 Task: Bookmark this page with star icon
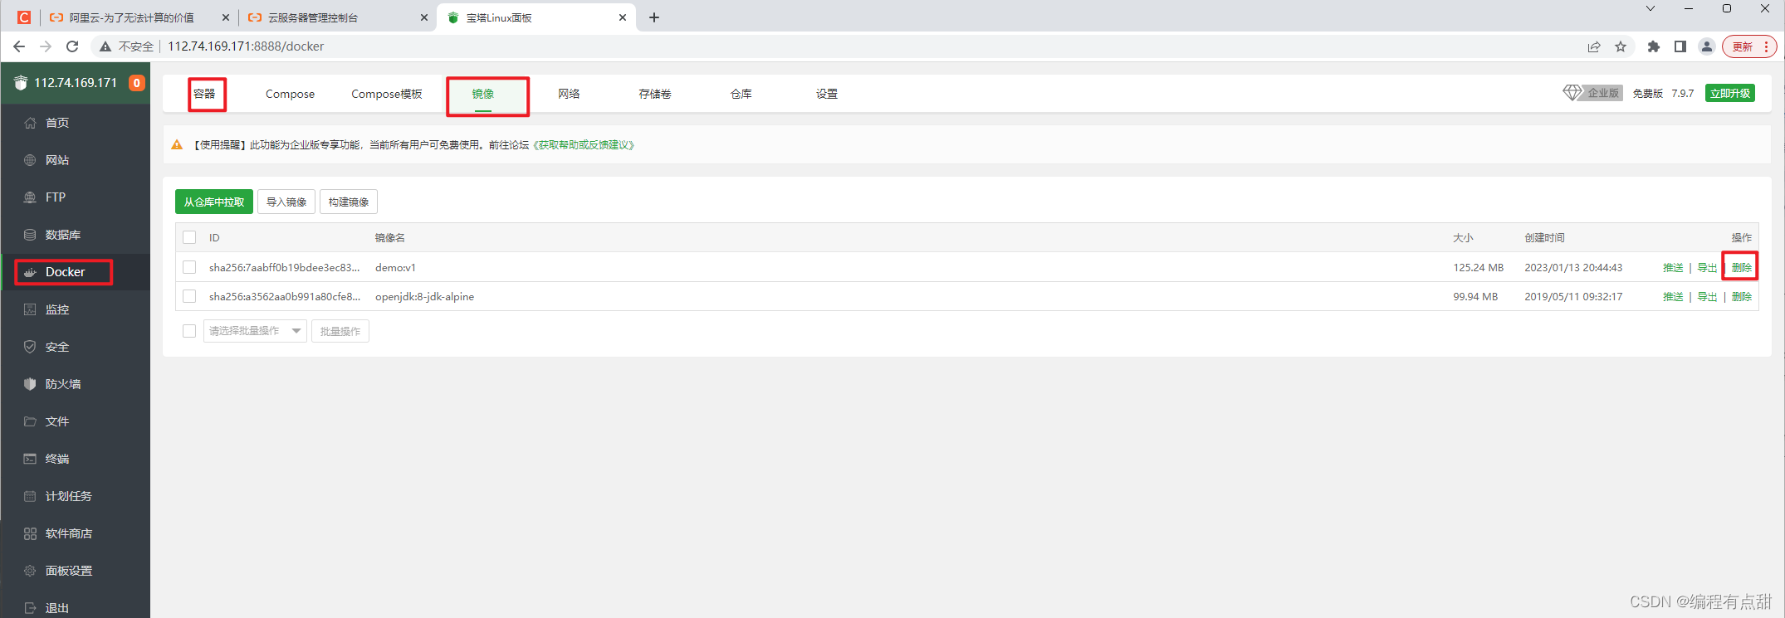(x=1621, y=46)
